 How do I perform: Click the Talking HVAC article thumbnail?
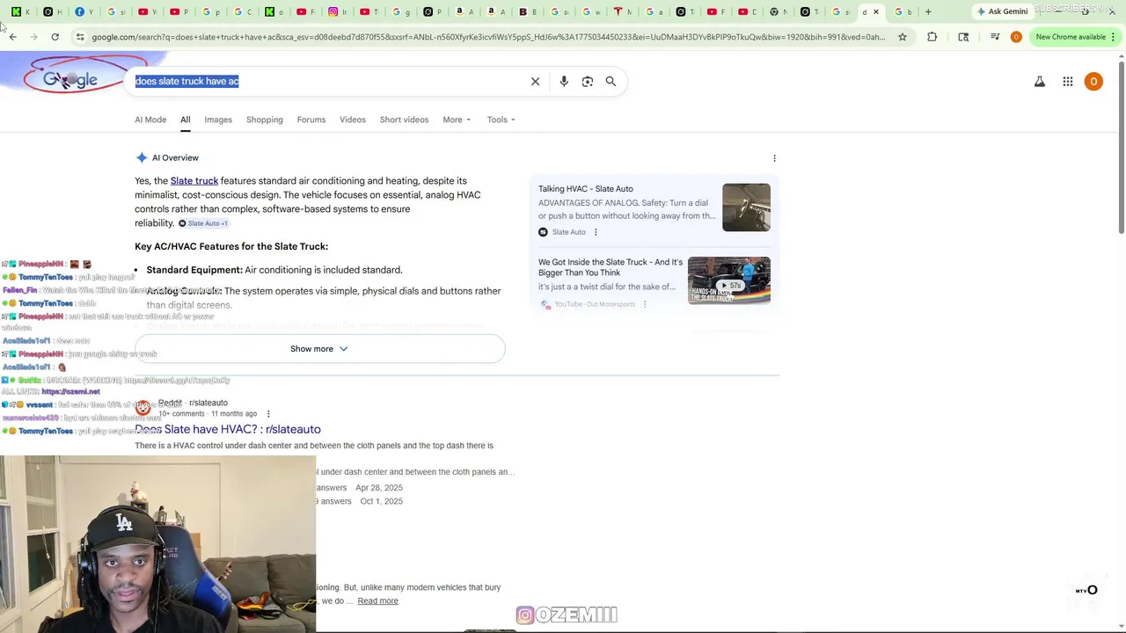point(746,207)
